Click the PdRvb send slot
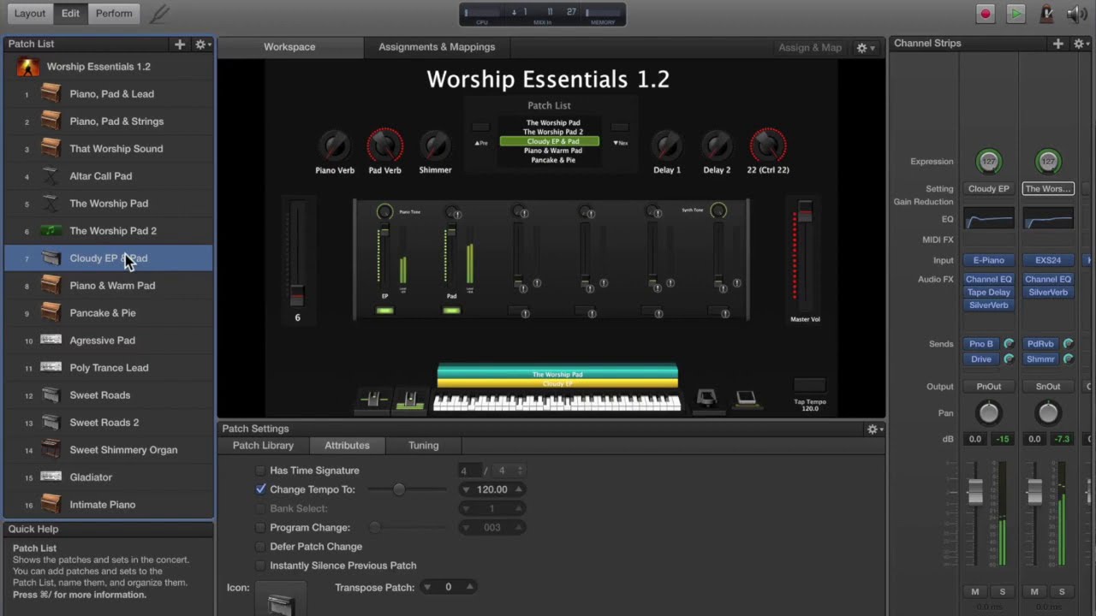Screen dimensions: 1096x616 tap(1041, 344)
